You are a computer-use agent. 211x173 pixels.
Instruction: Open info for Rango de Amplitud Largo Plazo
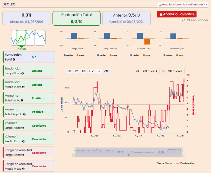(x=23, y=155)
